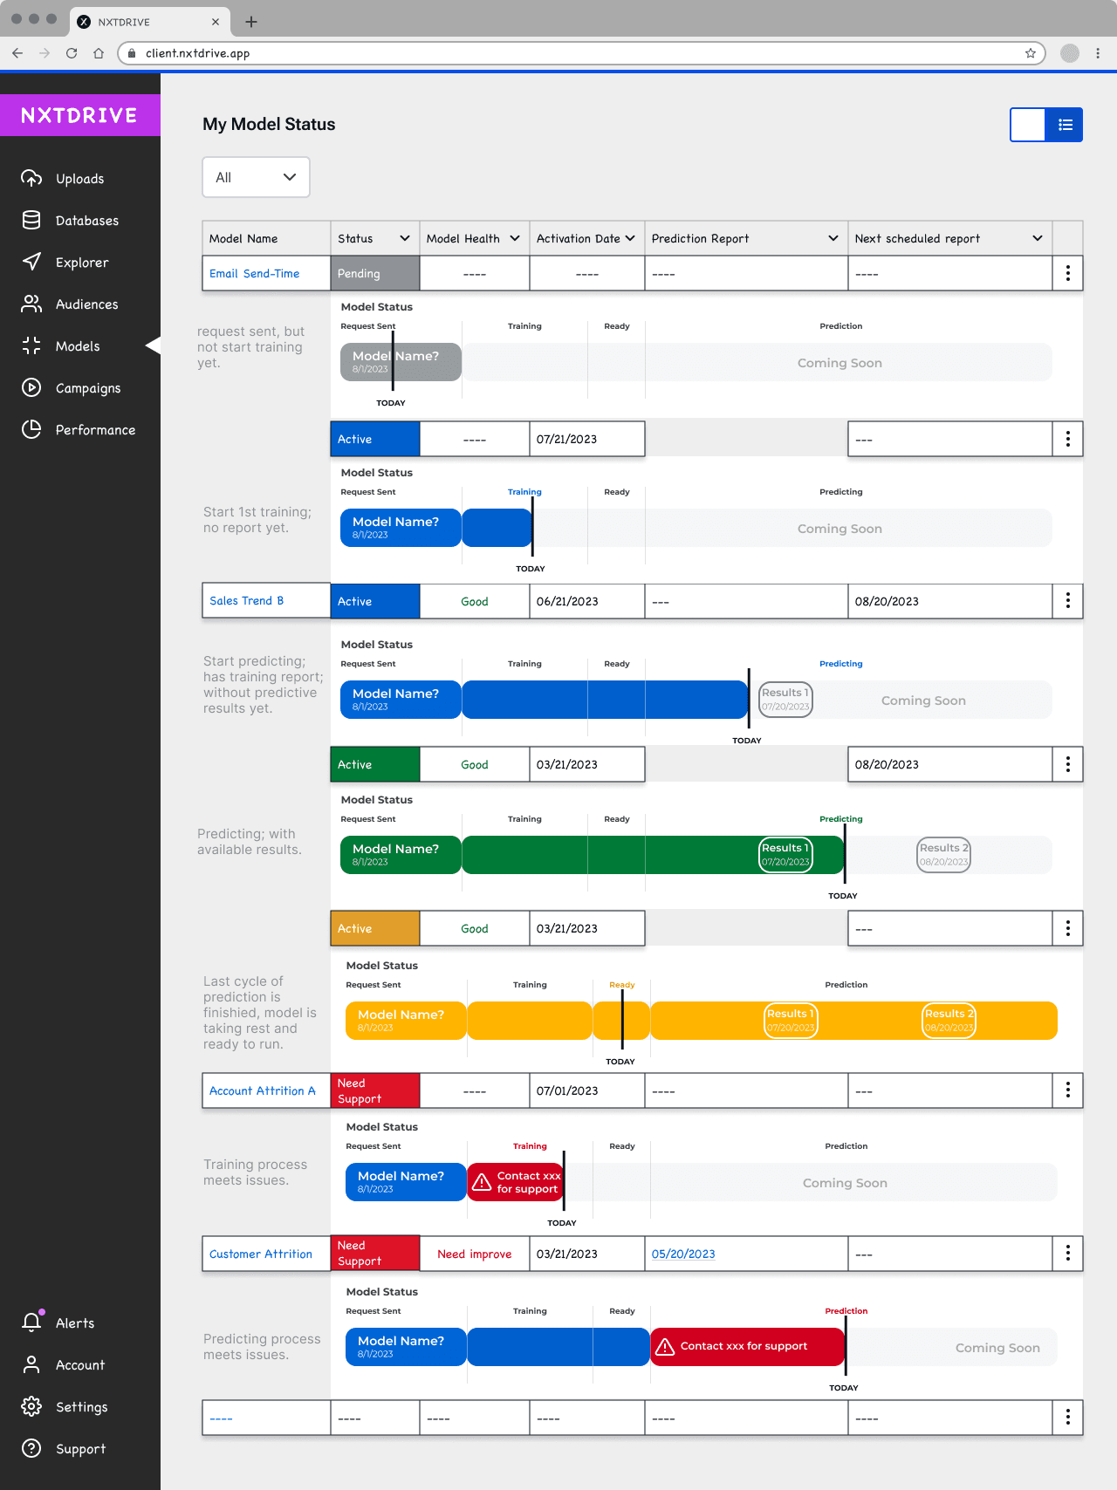1117x1490 pixels.
Task: Open the 05/20/2023 prediction report link
Action: pyautogui.click(x=683, y=1254)
